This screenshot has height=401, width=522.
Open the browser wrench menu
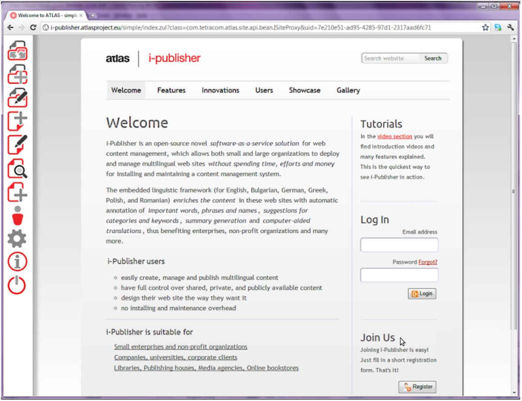(x=510, y=27)
